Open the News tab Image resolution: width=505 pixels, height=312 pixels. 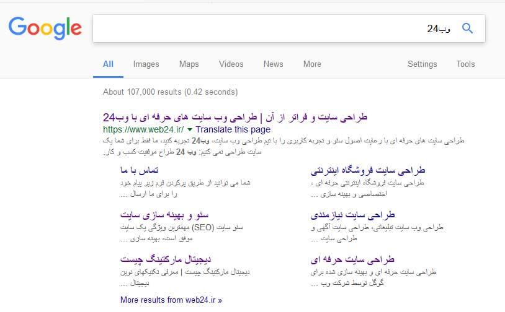[274, 64]
